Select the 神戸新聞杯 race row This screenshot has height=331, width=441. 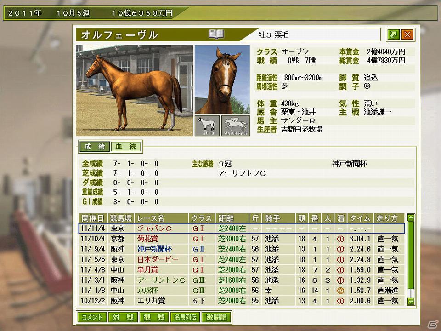[241, 249]
